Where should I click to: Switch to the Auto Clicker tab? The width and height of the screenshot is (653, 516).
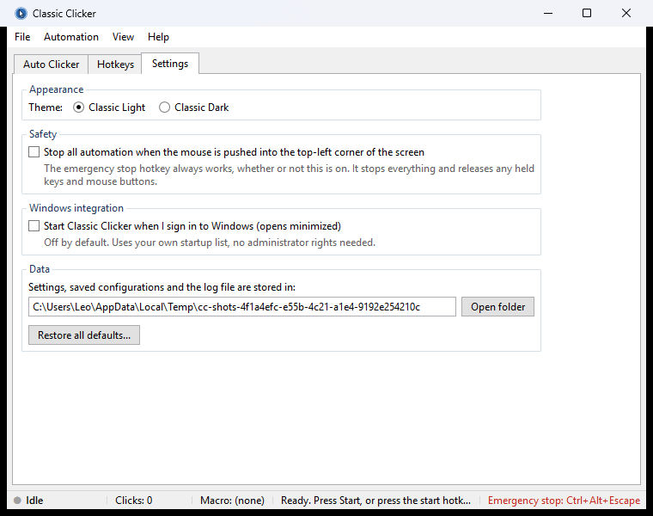point(51,64)
